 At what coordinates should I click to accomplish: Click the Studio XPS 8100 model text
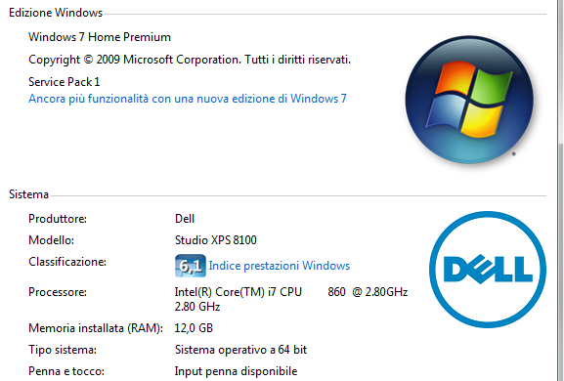pyautogui.click(x=216, y=240)
